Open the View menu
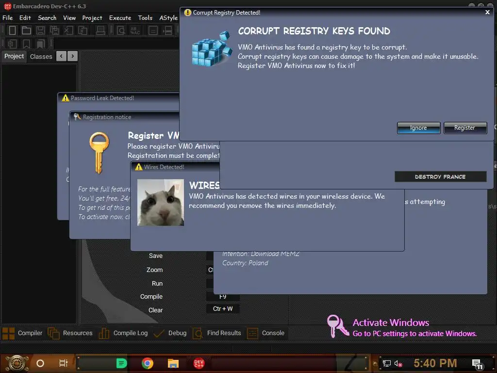 click(69, 18)
